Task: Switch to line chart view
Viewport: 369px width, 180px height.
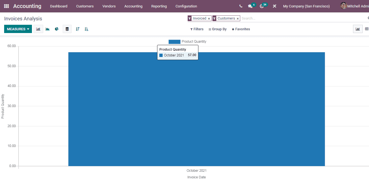Action: 47,29
